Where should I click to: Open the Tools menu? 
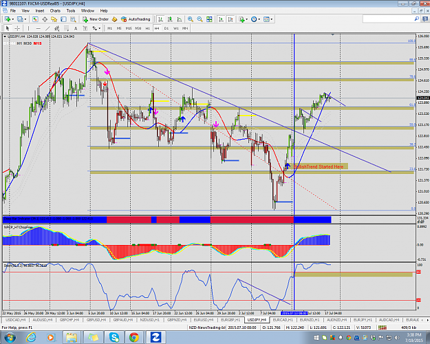(71, 11)
